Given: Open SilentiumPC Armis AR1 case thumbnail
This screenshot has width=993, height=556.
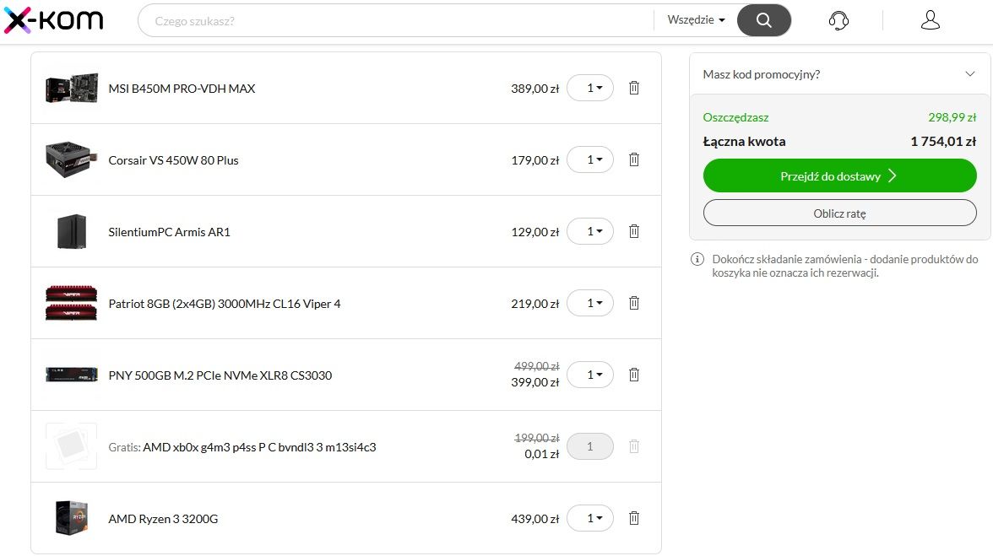Looking at the screenshot, I should pos(72,231).
